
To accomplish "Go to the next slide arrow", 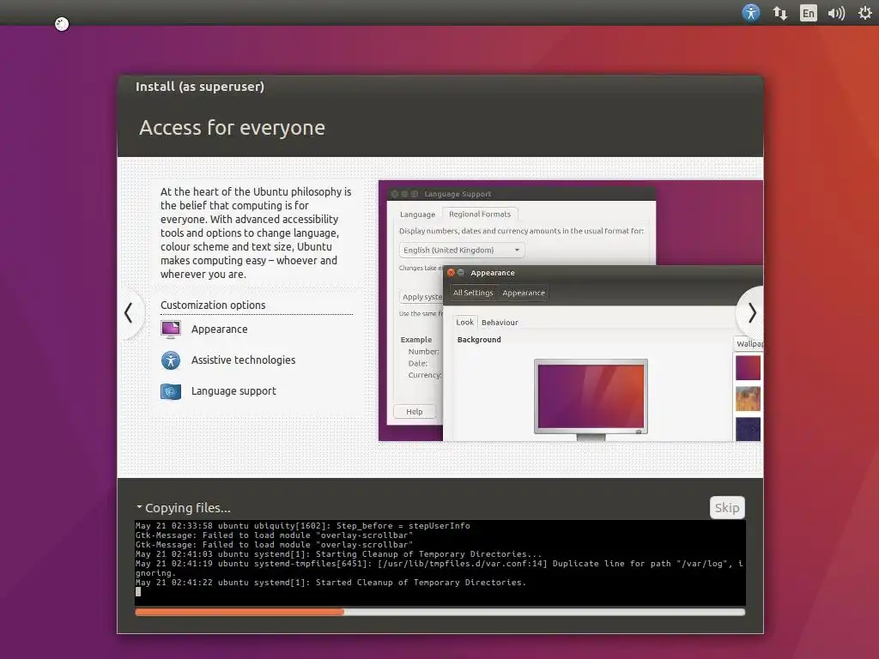I will [x=751, y=312].
